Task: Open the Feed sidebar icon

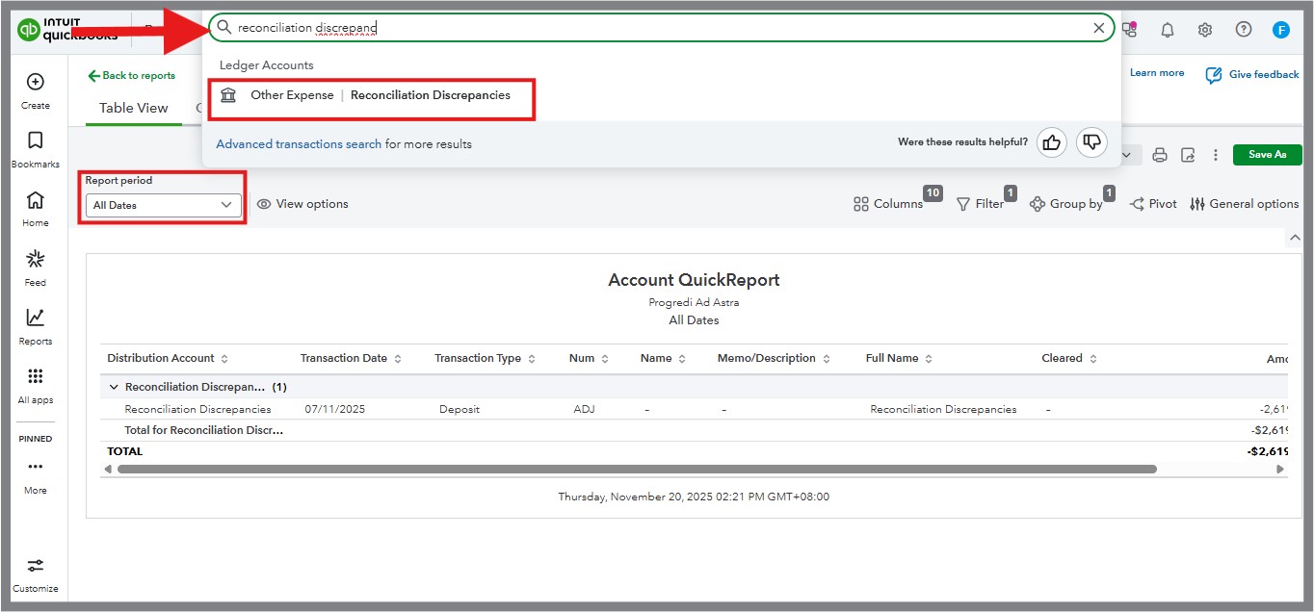Action: 36,268
